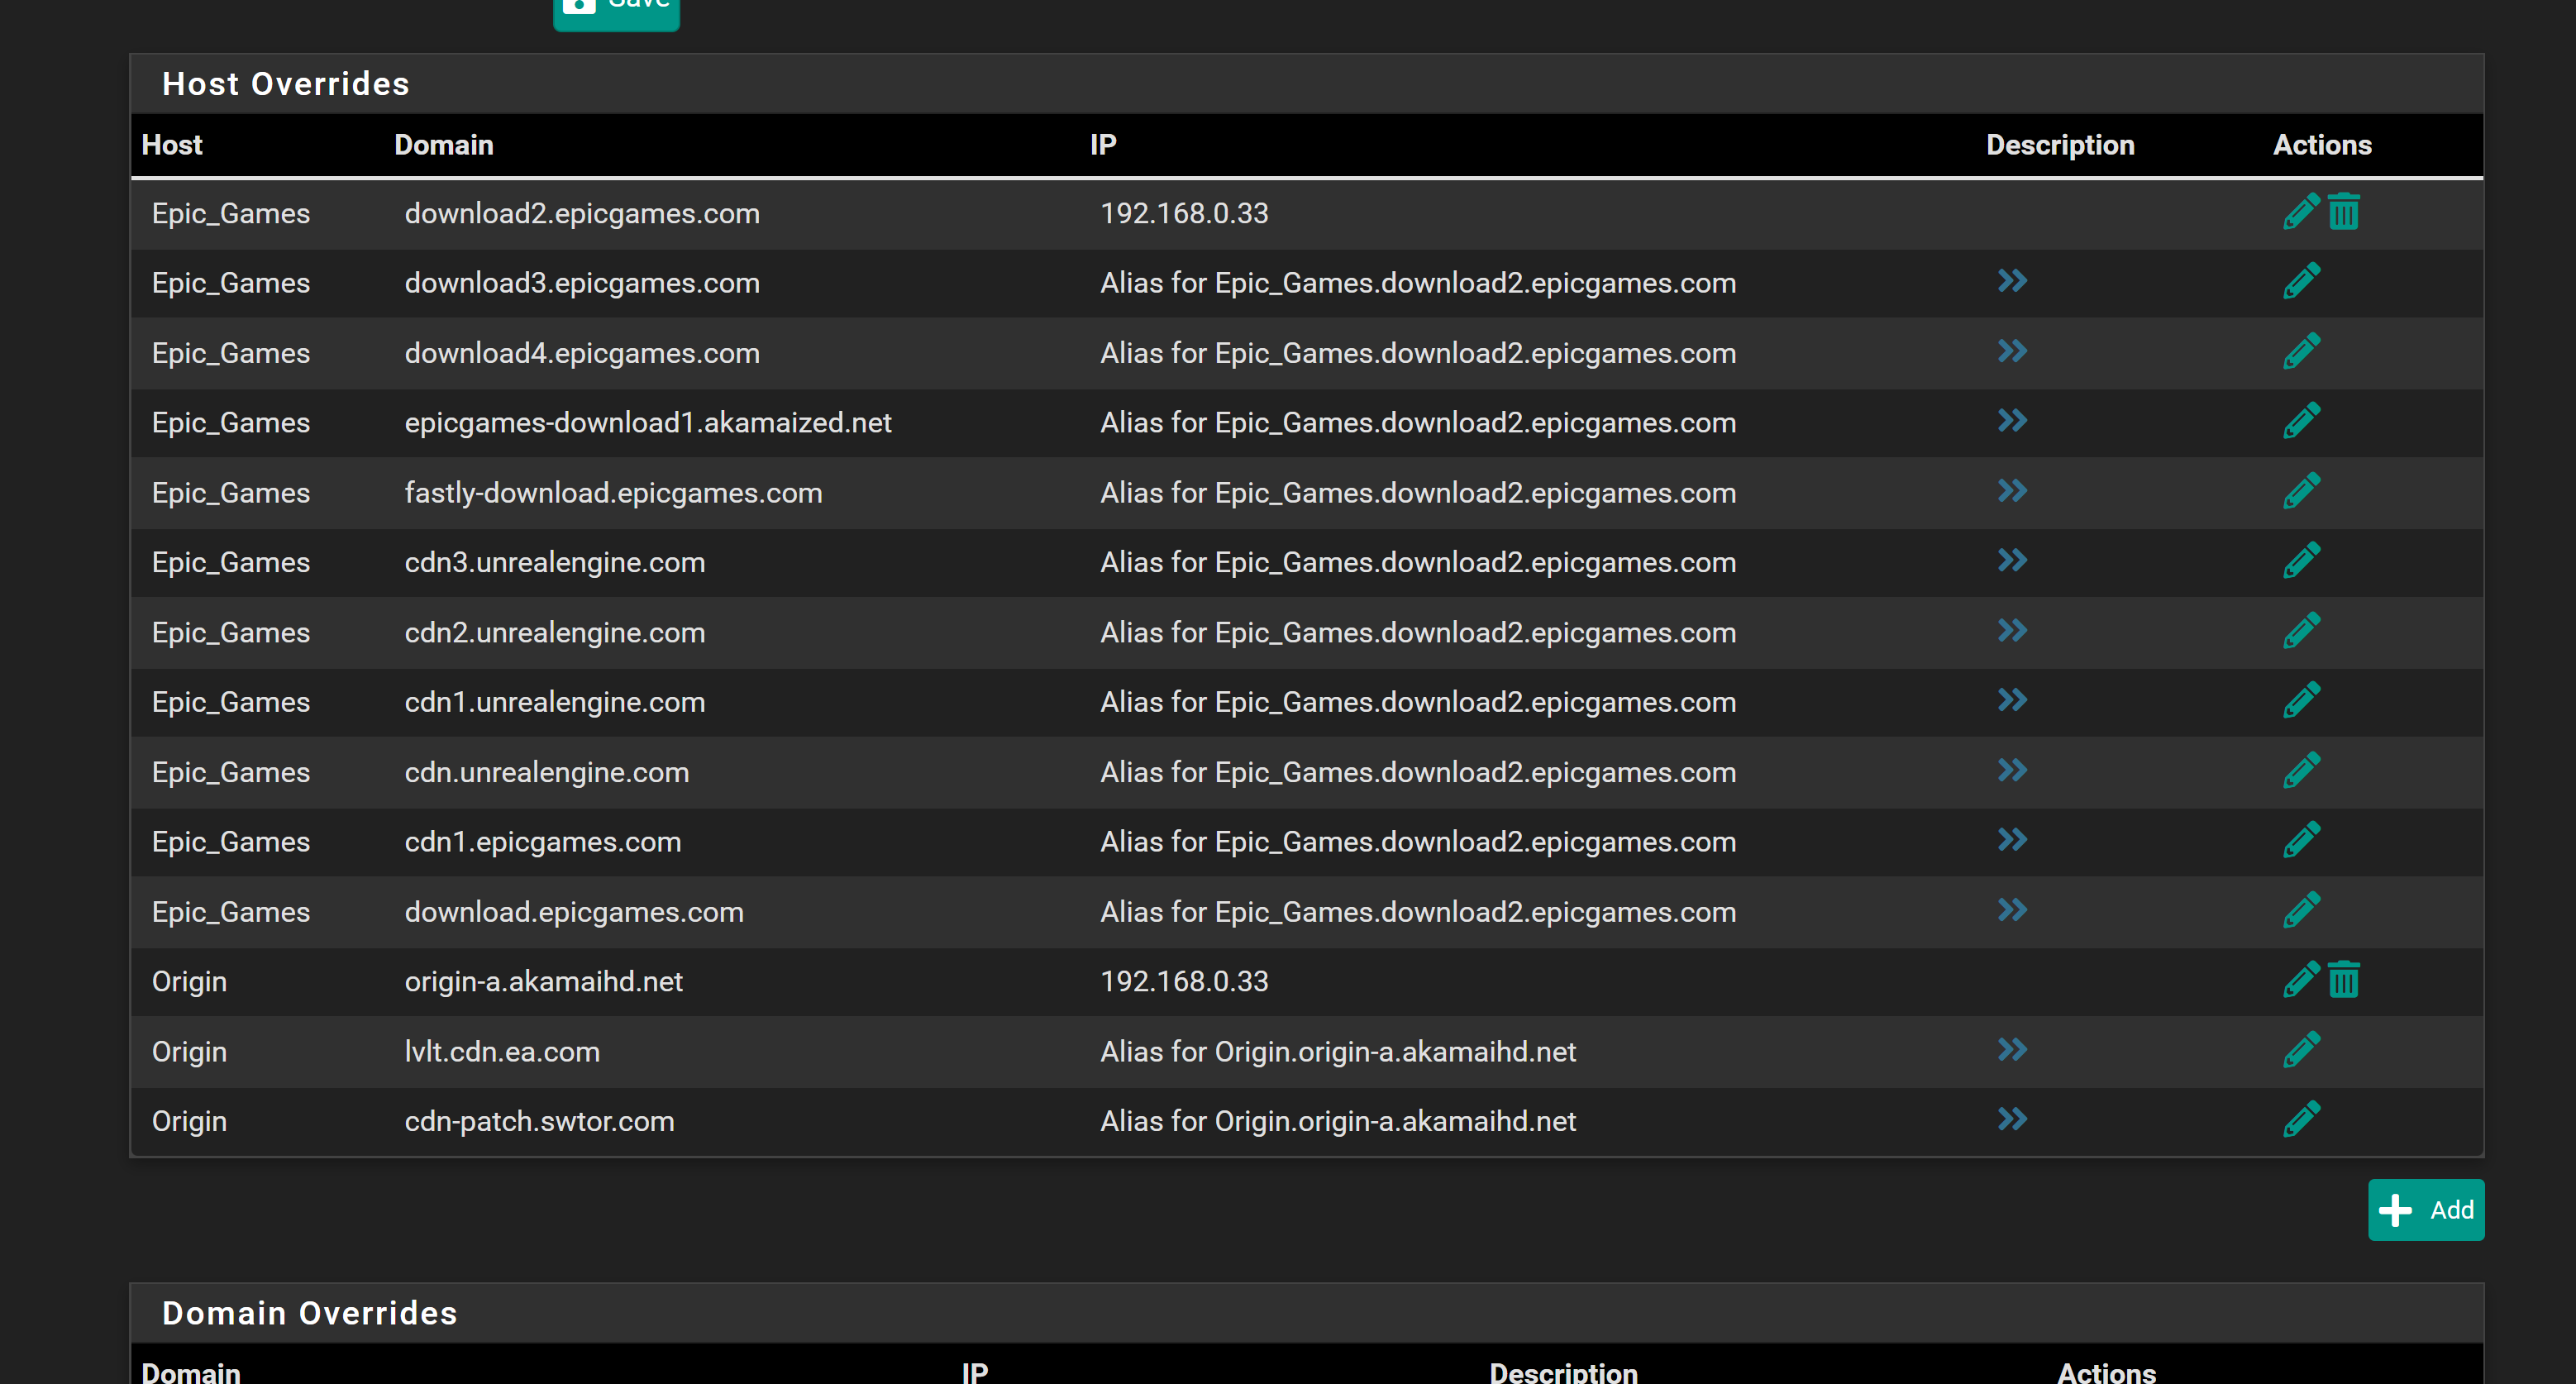Edit the cdn1.unrealengine.com alias
Viewport: 2576px width, 1384px height.
(2301, 701)
